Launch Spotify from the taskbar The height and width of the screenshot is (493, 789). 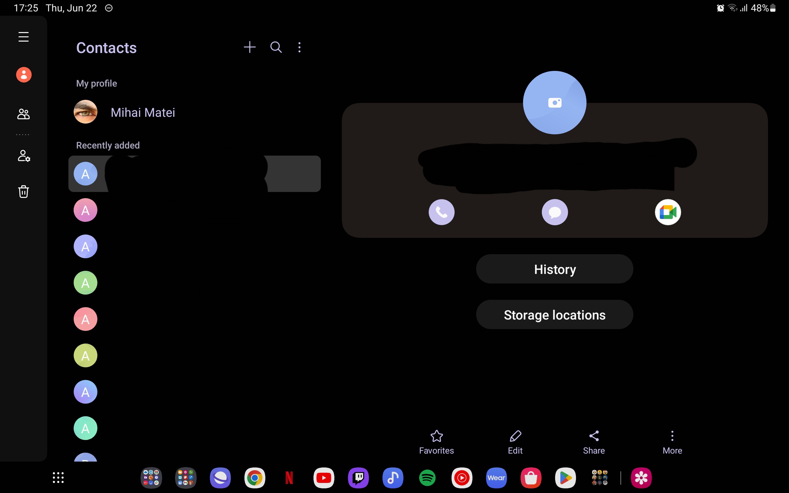click(427, 478)
